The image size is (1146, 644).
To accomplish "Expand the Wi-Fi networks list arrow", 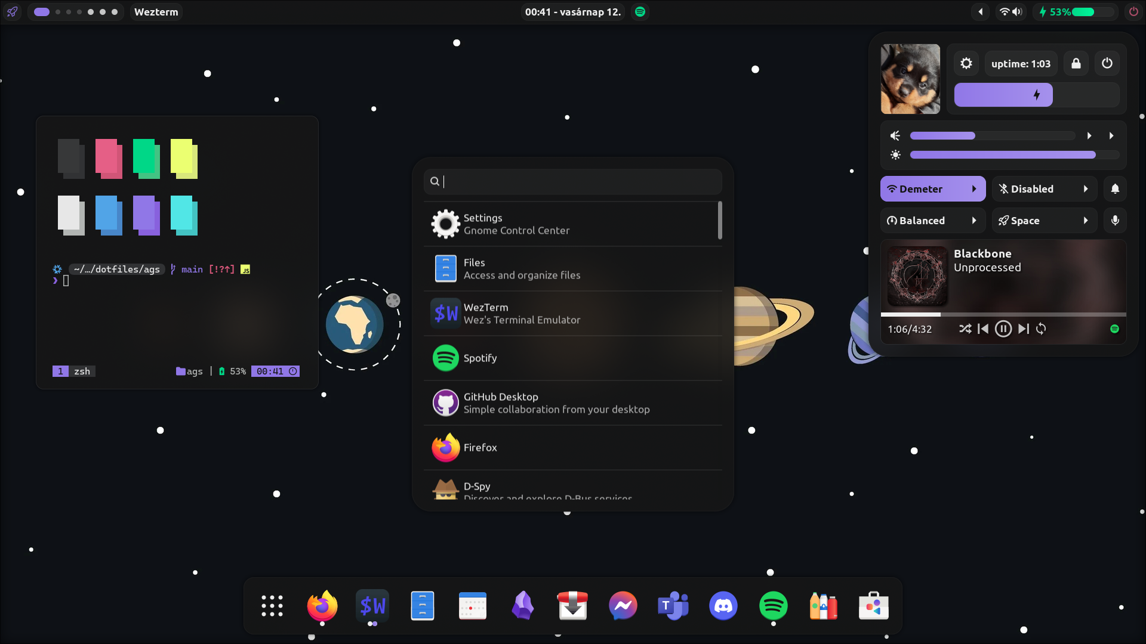I will (974, 189).
